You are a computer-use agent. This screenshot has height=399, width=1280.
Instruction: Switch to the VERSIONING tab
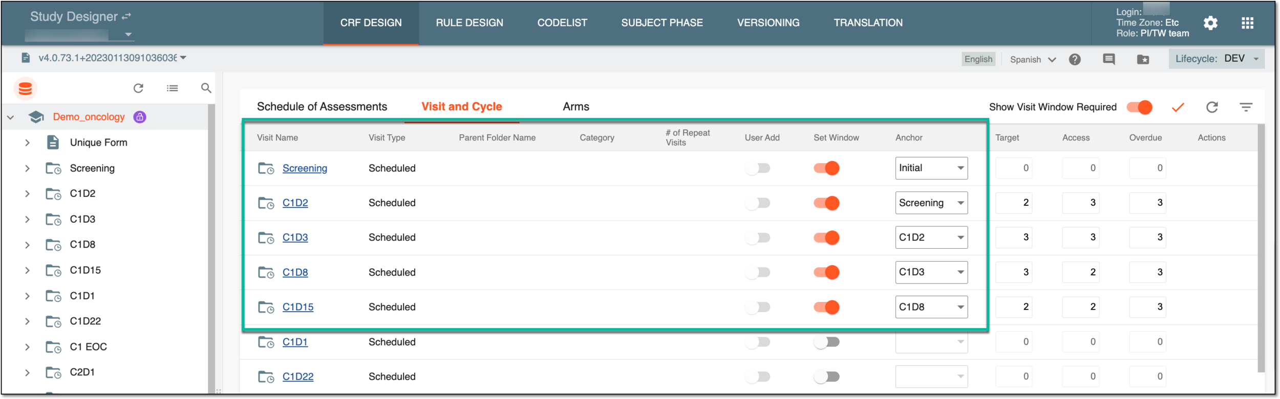pos(768,23)
